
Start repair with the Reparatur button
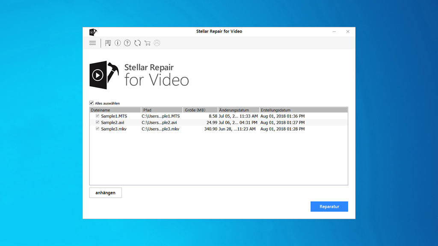[329, 206]
